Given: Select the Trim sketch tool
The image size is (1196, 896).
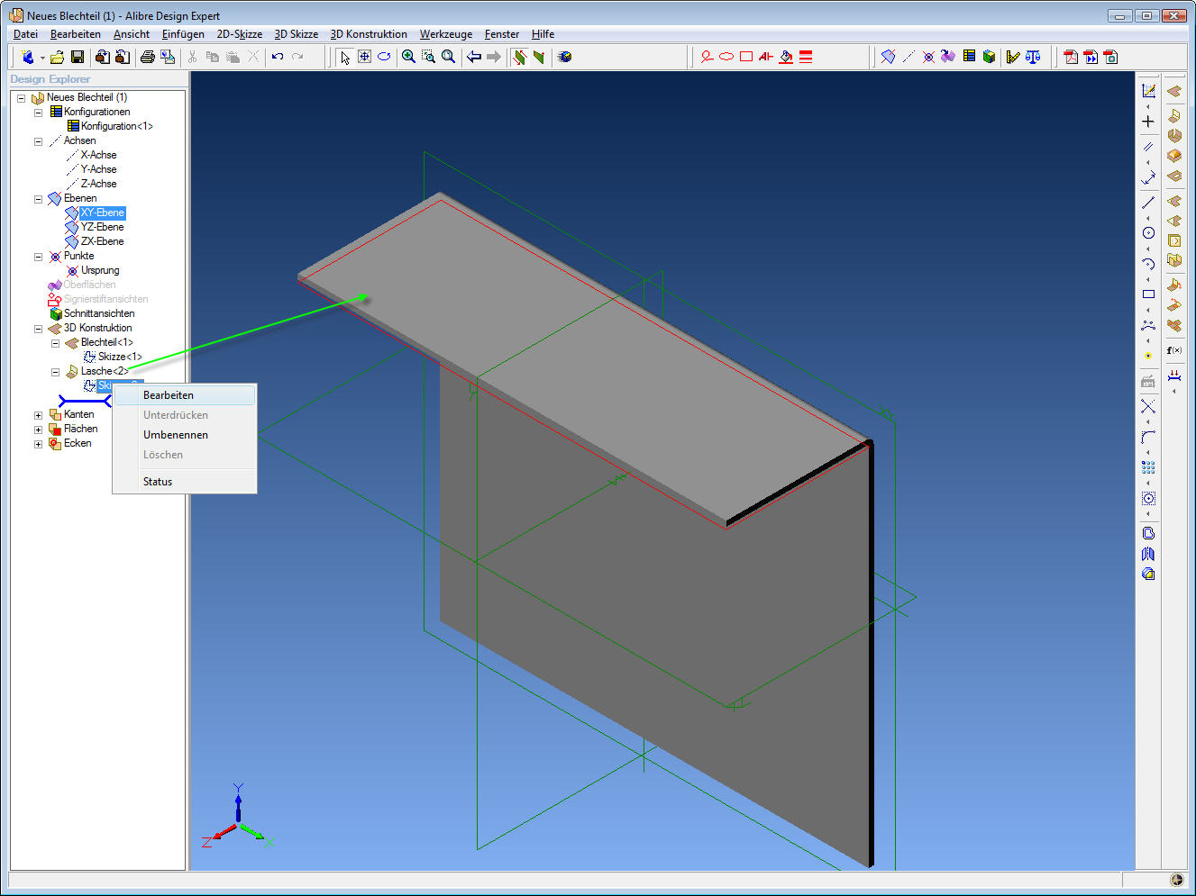Looking at the screenshot, I should (x=1148, y=406).
